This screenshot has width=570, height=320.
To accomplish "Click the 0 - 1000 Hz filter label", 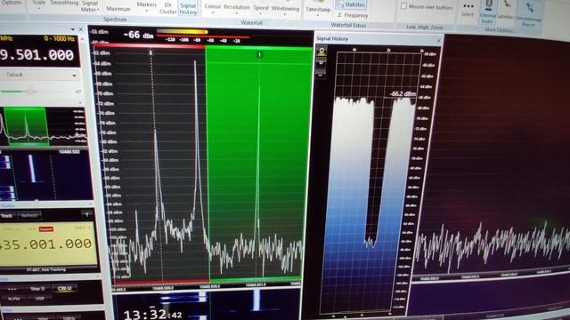I will pos(60,38).
